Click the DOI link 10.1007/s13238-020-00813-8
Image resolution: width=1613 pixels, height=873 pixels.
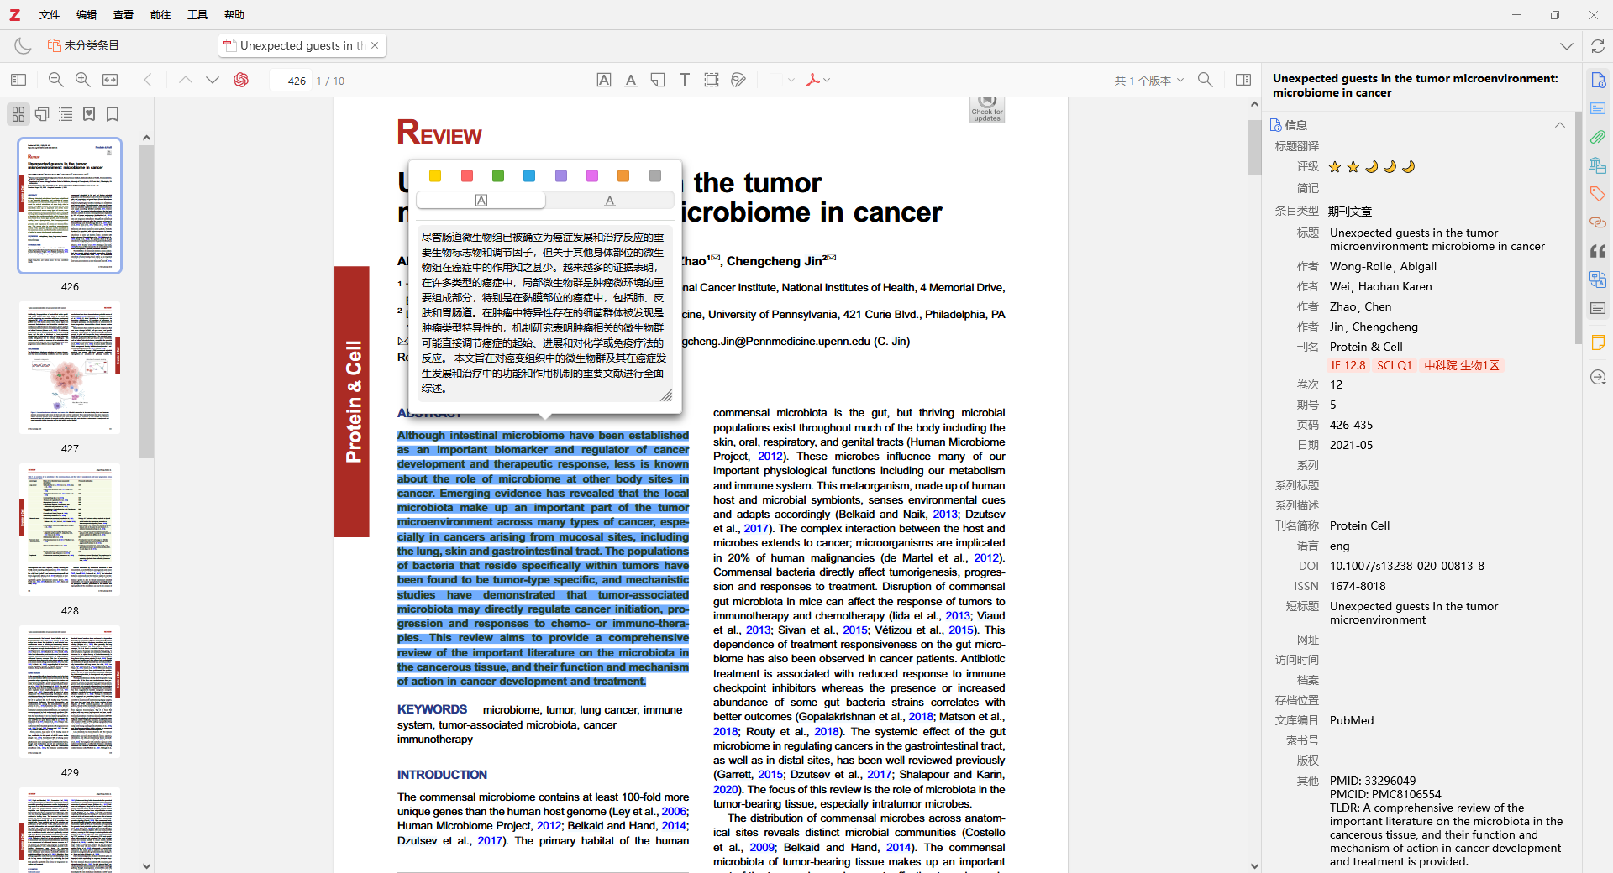[1406, 566]
